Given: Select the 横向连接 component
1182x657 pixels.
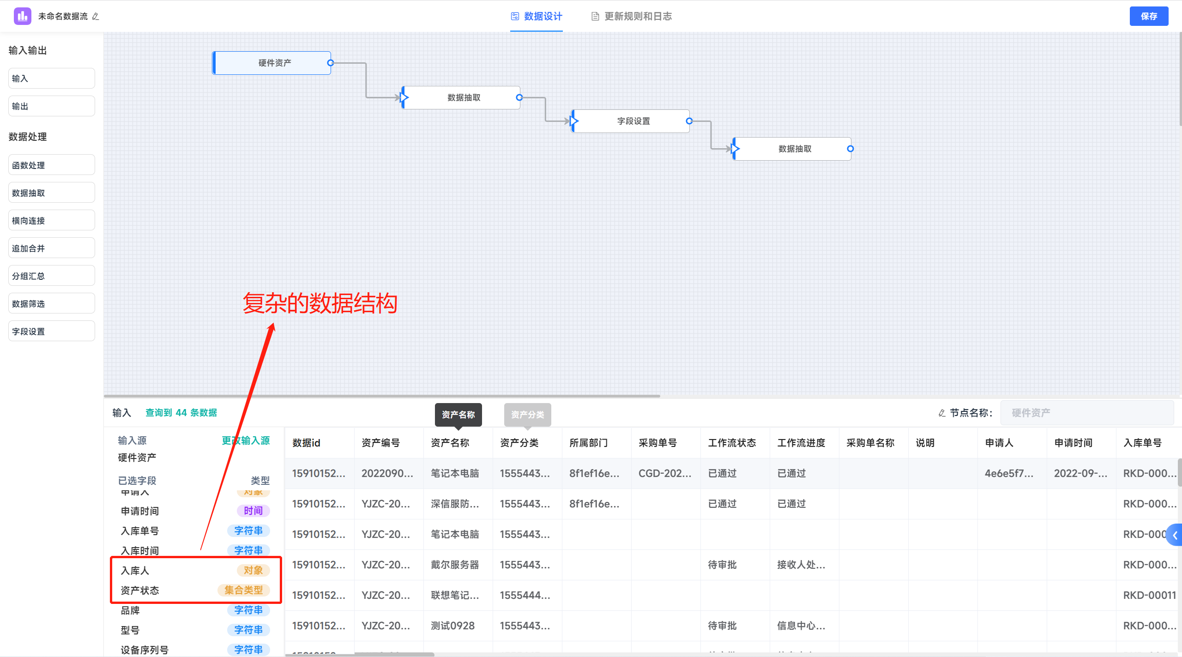Looking at the screenshot, I should tap(52, 220).
